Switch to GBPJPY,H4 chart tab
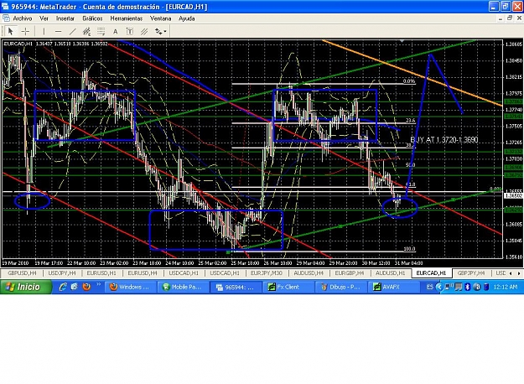Viewport: 524px width, 384px height. pyautogui.click(x=471, y=273)
